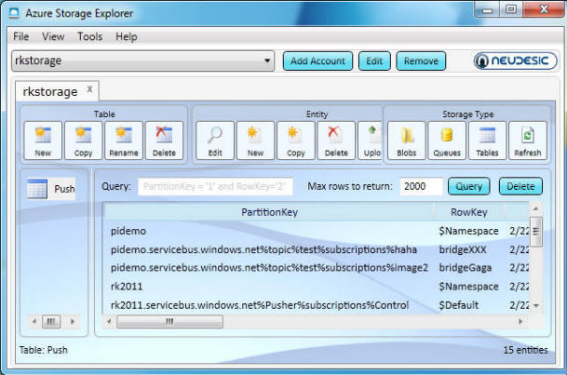
Task: Click table list scroll right arrow
Action: pyautogui.click(x=73, y=321)
